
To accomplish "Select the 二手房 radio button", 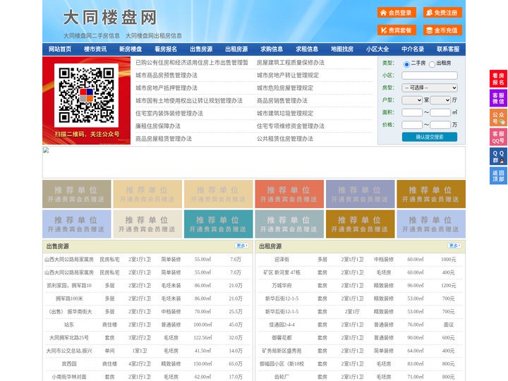I will coord(406,64).
